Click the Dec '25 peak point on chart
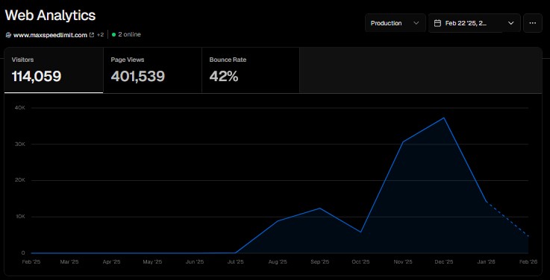Screen dimensions: 550x280 coord(445,118)
